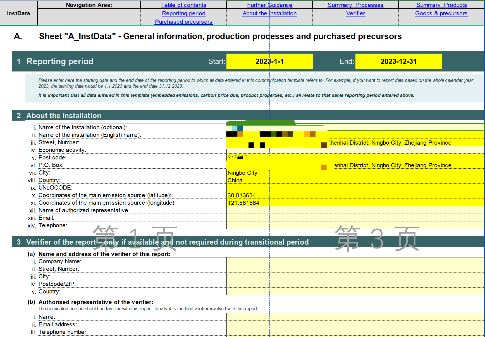Open the Table of contents link

(x=183, y=5)
